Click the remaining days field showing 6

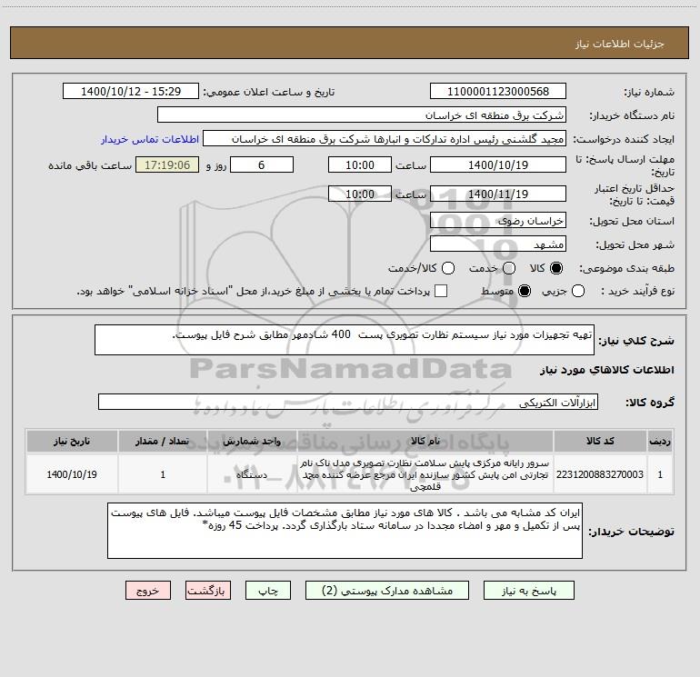pos(262,164)
